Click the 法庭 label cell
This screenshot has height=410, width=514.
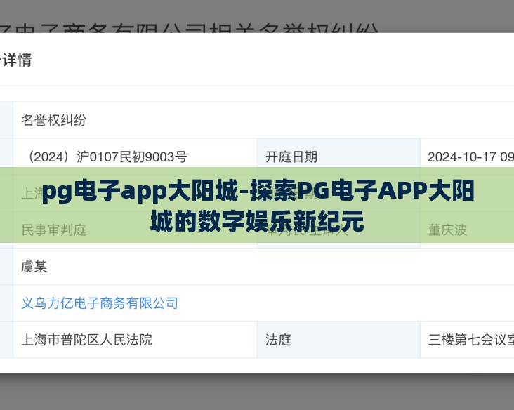point(338,340)
